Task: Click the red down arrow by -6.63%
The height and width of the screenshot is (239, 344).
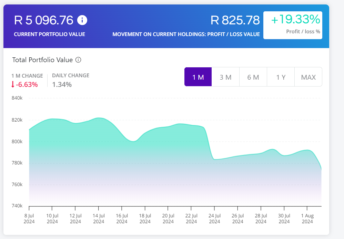Action: point(13,84)
